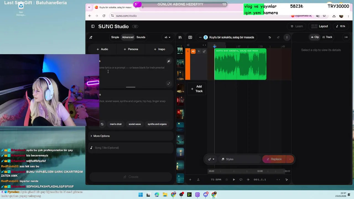Click the blue playhead marker on timeline
Screen dimensions: 354x199
click(215, 46)
